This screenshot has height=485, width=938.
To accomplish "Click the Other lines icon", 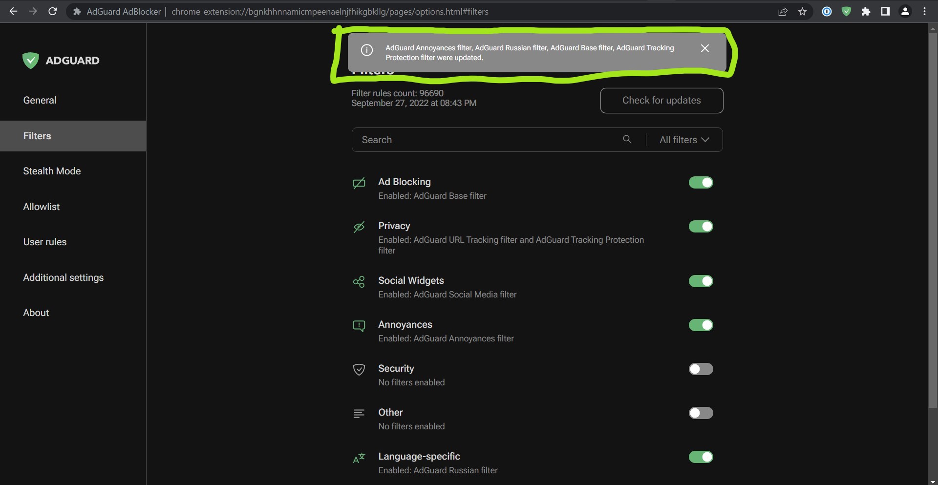I will [359, 414].
